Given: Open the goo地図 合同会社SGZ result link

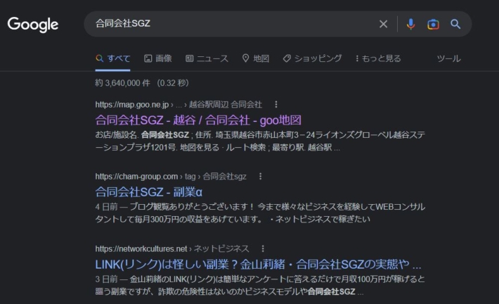Looking at the screenshot, I should tap(198, 120).
